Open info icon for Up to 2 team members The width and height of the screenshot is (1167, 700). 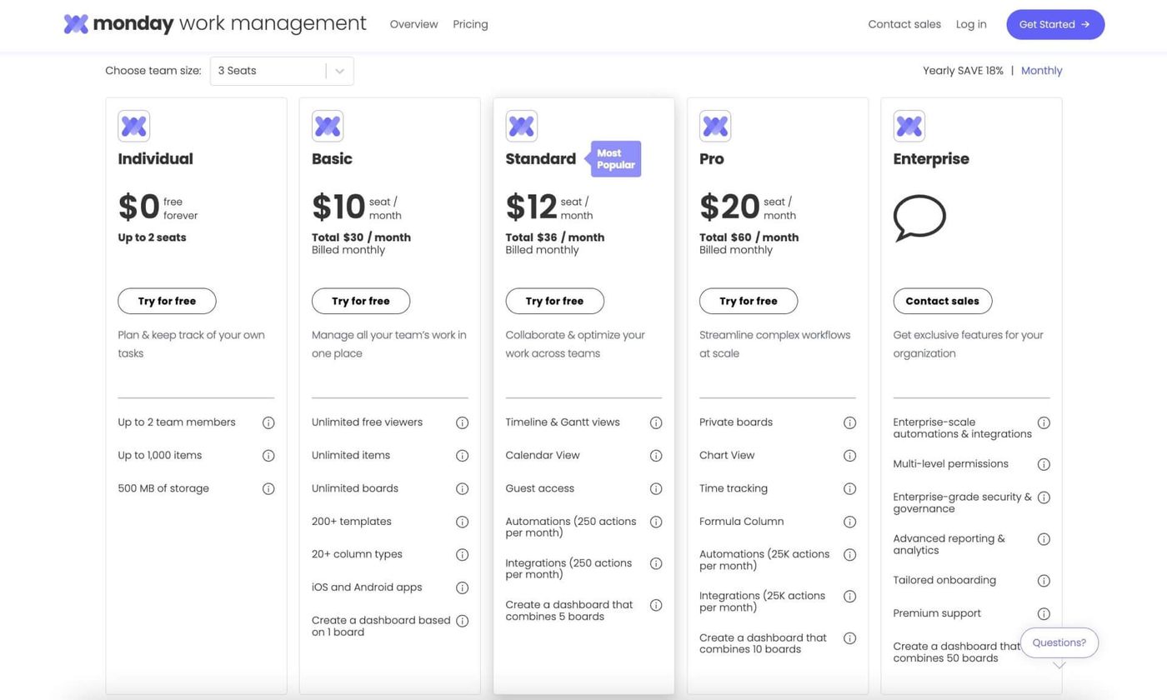pos(268,422)
